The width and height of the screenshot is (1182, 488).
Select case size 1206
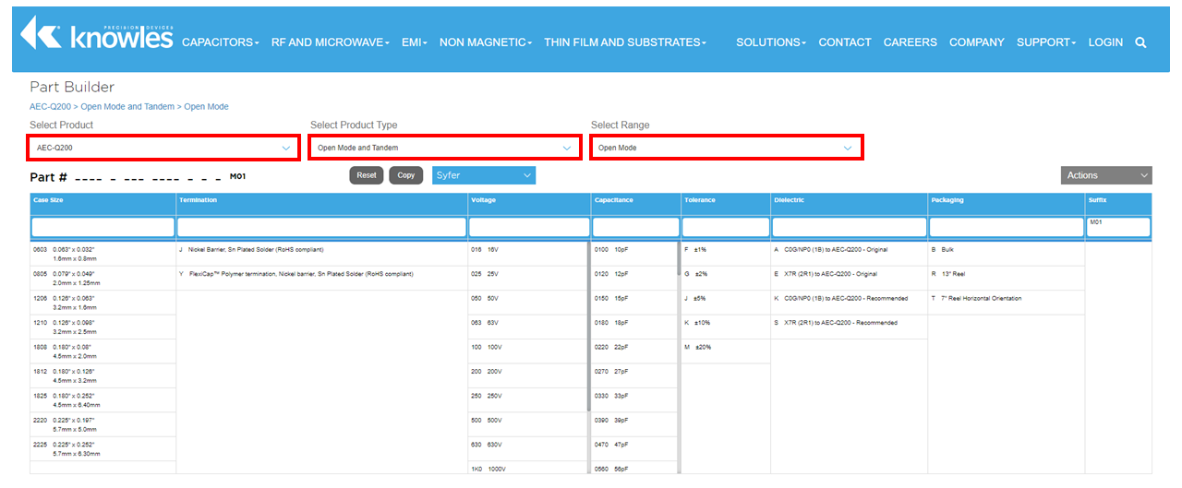[x=103, y=303]
